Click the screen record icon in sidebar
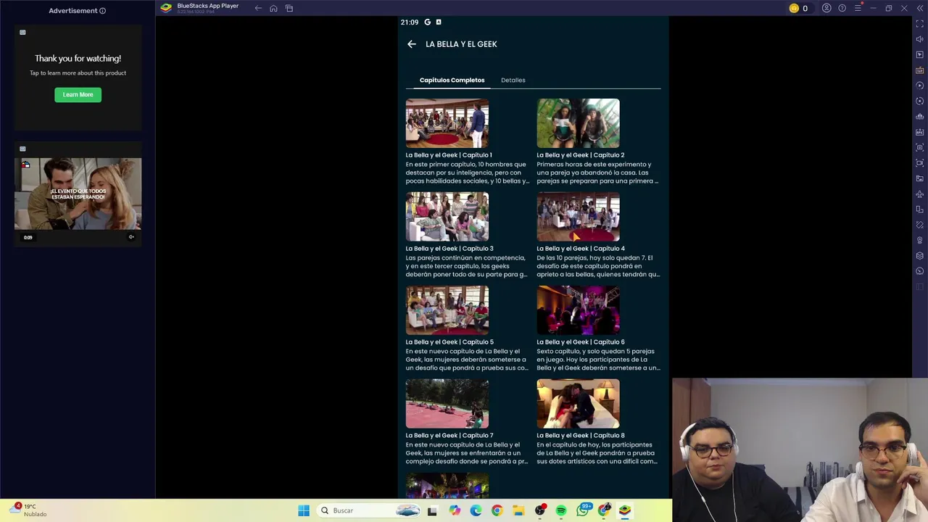928x522 pixels. 920,163
